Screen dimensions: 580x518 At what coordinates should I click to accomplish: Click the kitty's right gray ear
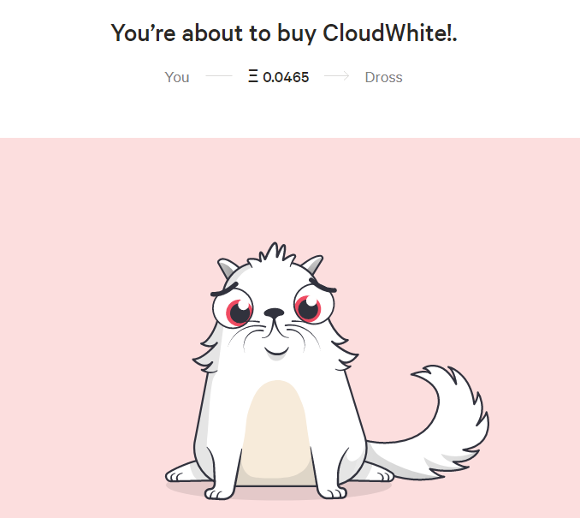coord(313,264)
